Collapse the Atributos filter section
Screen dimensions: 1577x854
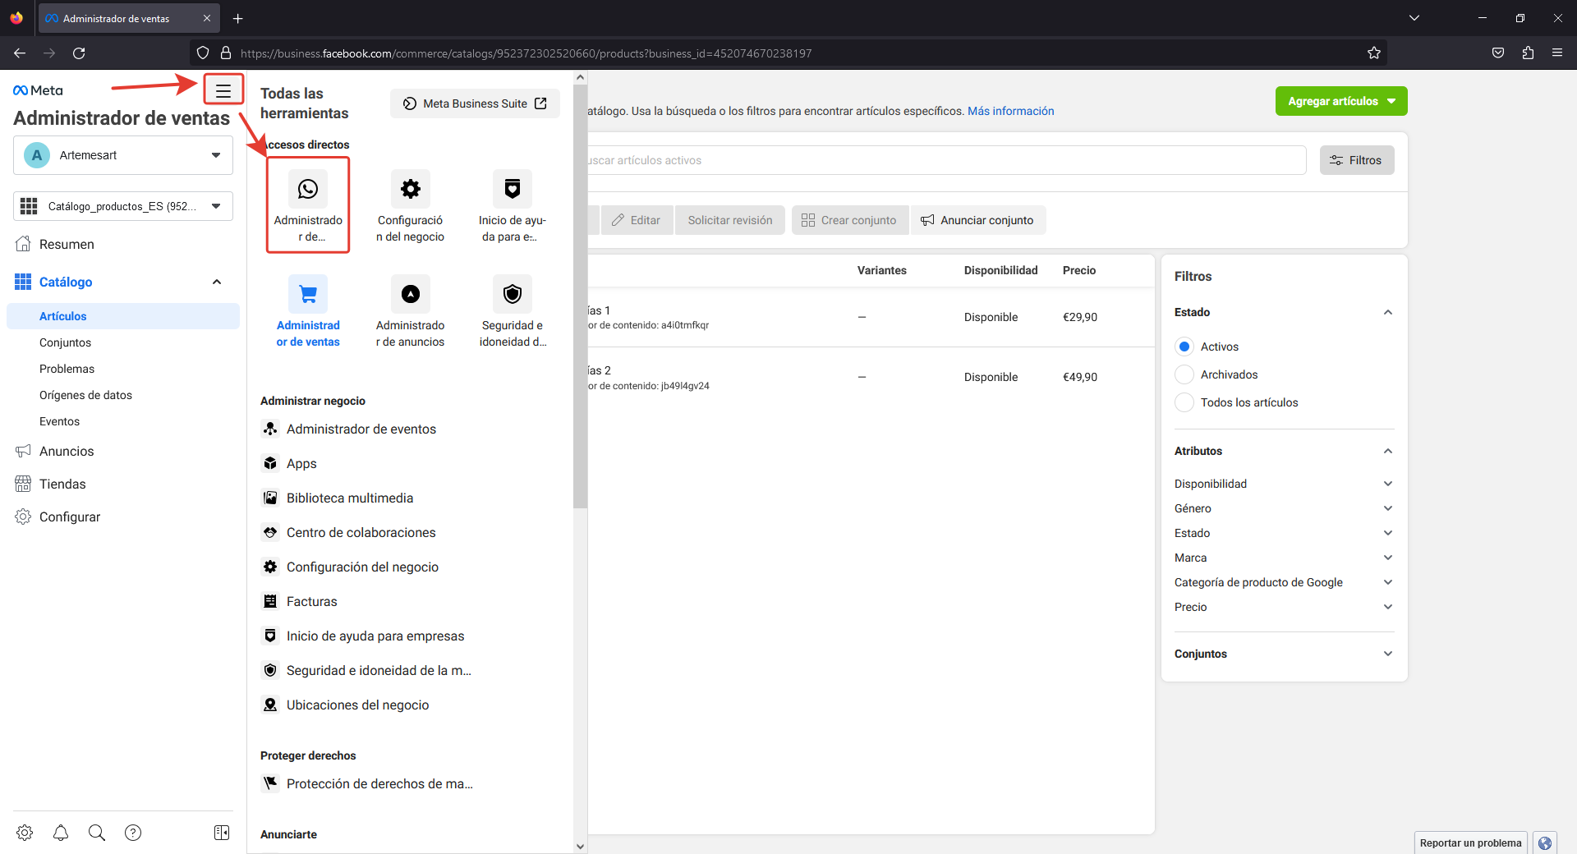click(1388, 451)
